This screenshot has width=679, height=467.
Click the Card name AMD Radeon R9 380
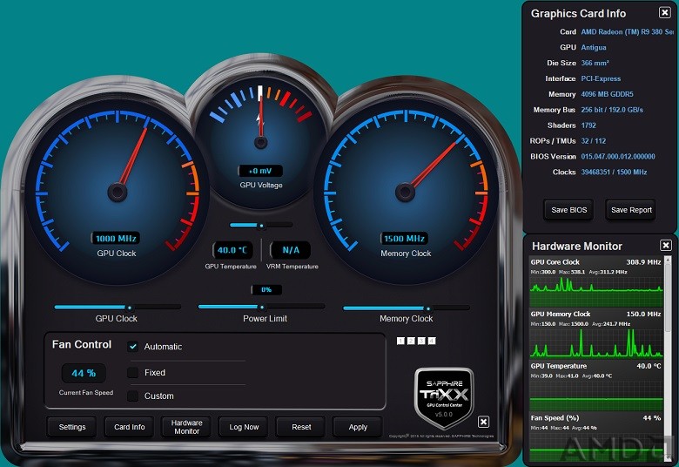[627, 31]
